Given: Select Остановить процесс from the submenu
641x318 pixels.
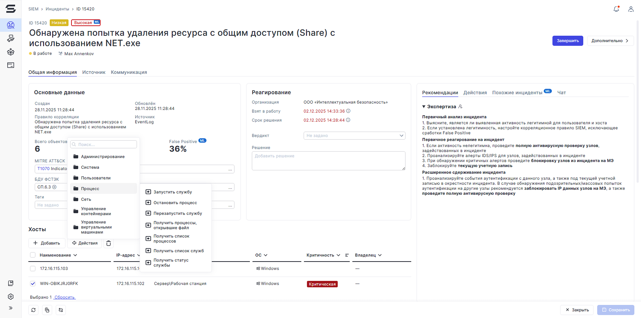Looking at the screenshot, I should tap(175, 203).
